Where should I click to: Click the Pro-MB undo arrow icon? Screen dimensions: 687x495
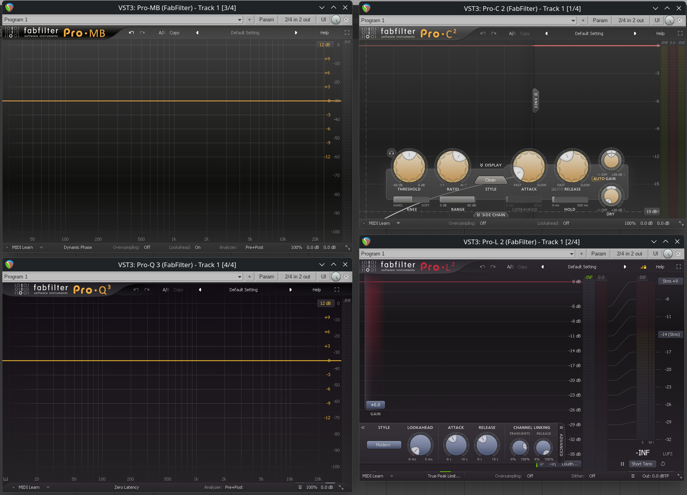pyautogui.click(x=131, y=33)
